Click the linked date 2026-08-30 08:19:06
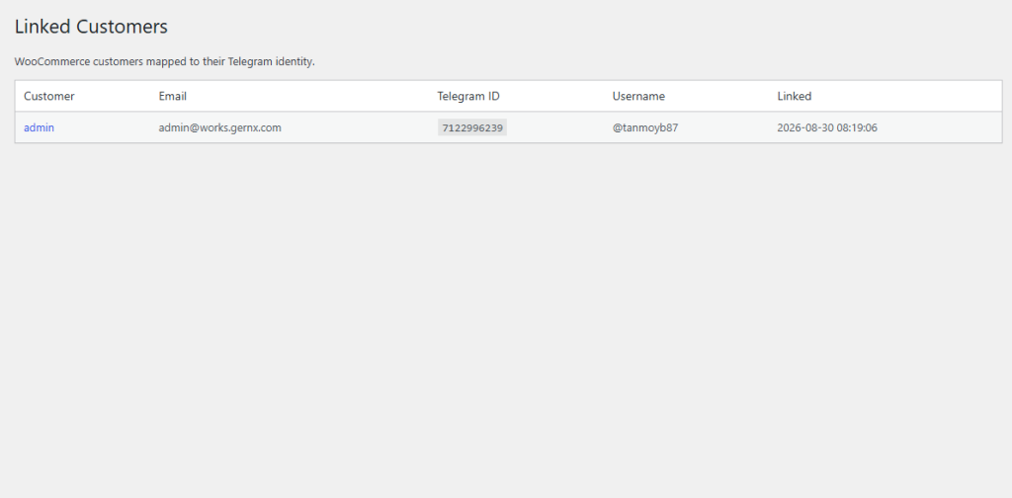The width and height of the screenshot is (1012, 498). pyautogui.click(x=827, y=127)
